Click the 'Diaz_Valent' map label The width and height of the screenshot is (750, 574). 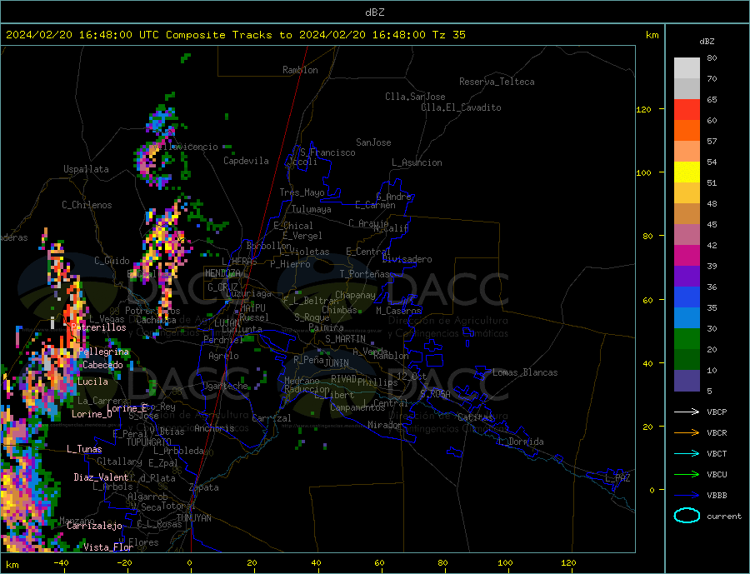(101, 477)
